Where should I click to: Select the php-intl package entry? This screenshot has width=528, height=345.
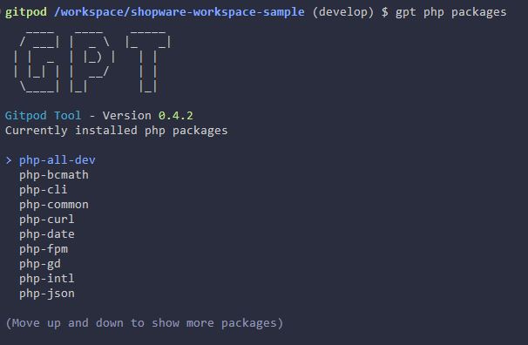(x=47, y=279)
